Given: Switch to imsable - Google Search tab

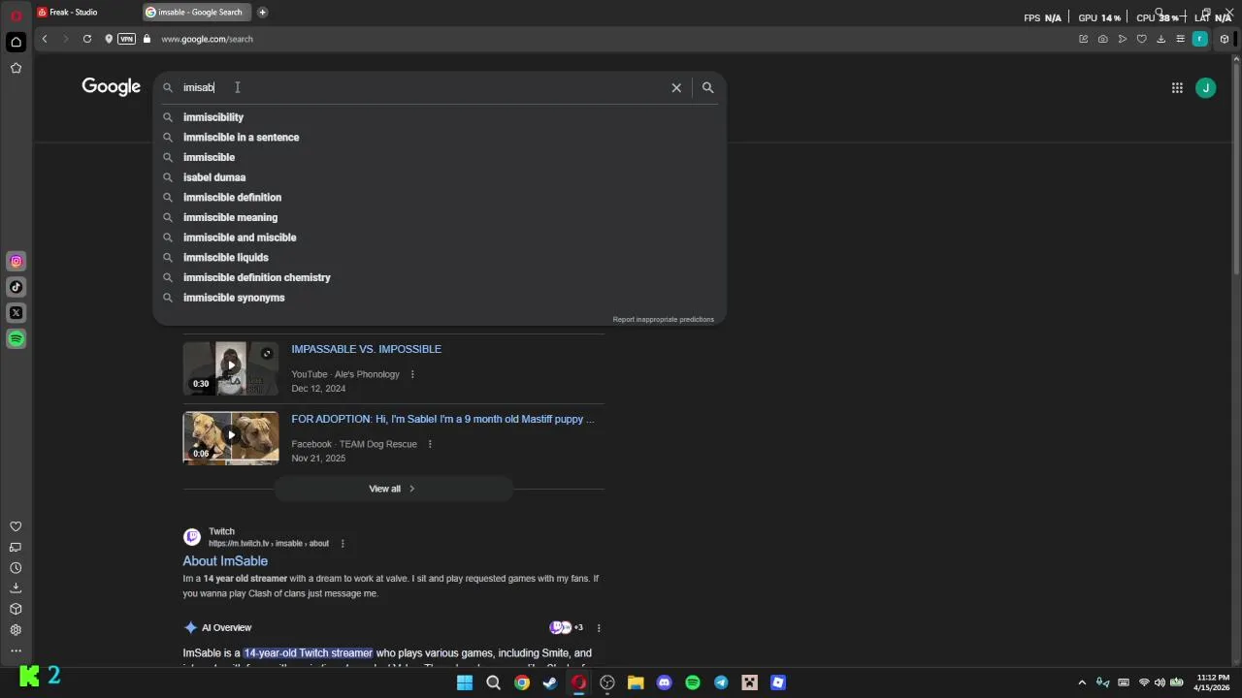Looking at the screenshot, I should (x=196, y=13).
